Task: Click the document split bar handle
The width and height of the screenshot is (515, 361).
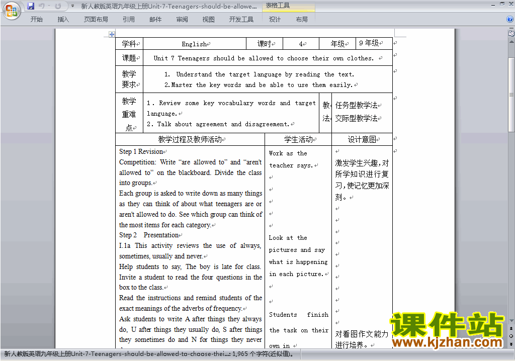Action: point(511,28)
